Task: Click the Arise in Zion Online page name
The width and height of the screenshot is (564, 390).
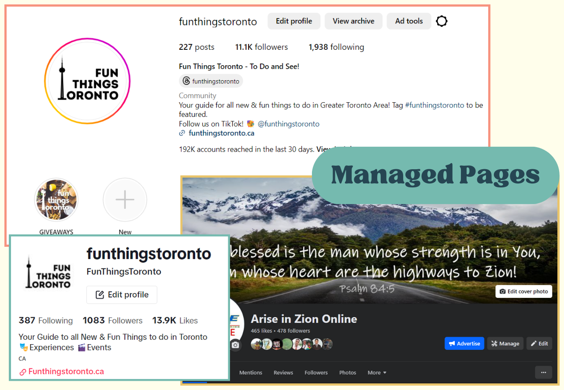Action: (x=304, y=319)
